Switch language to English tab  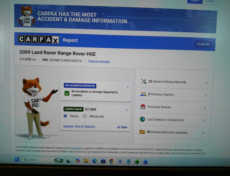point(195,1)
